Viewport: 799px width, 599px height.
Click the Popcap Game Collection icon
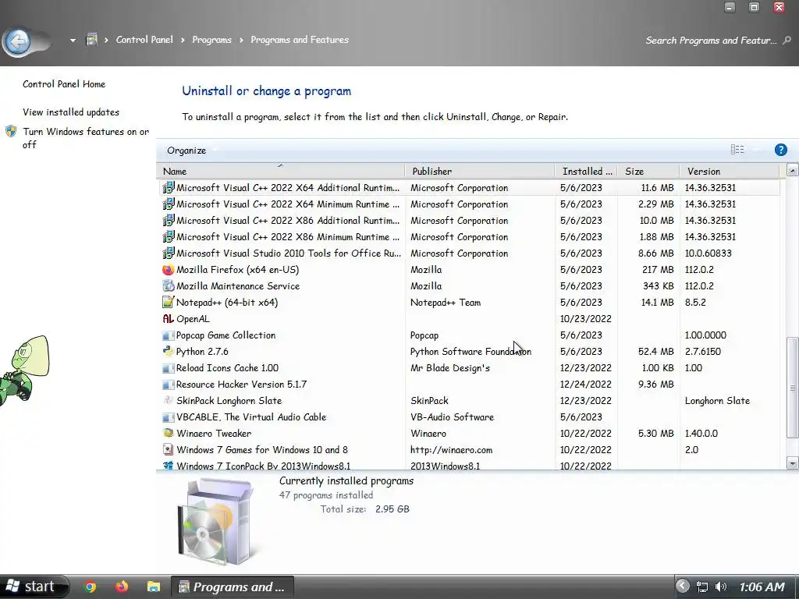pos(169,335)
